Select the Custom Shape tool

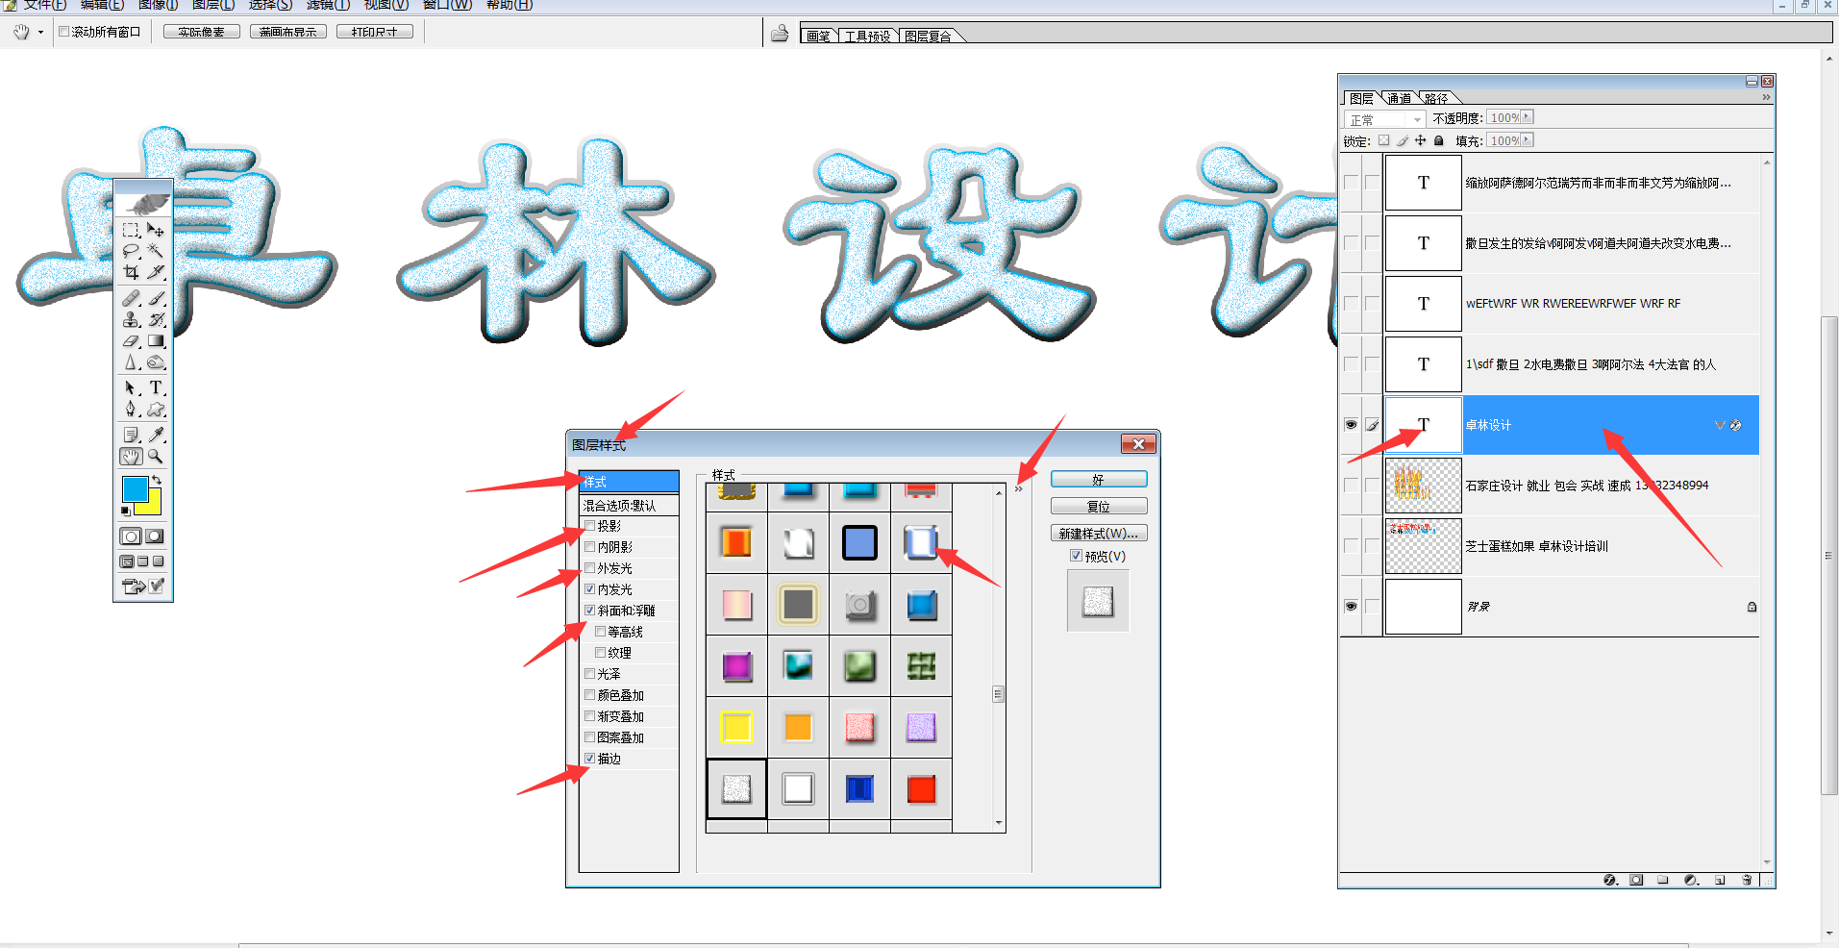pyautogui.click(x=156, y=410)
